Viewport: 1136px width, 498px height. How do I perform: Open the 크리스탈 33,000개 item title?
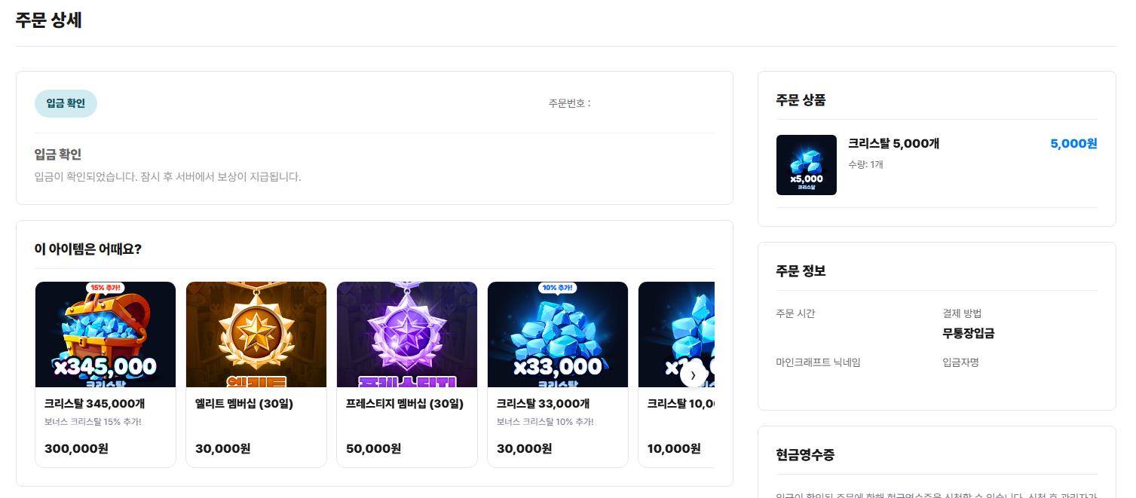[544, 404]
